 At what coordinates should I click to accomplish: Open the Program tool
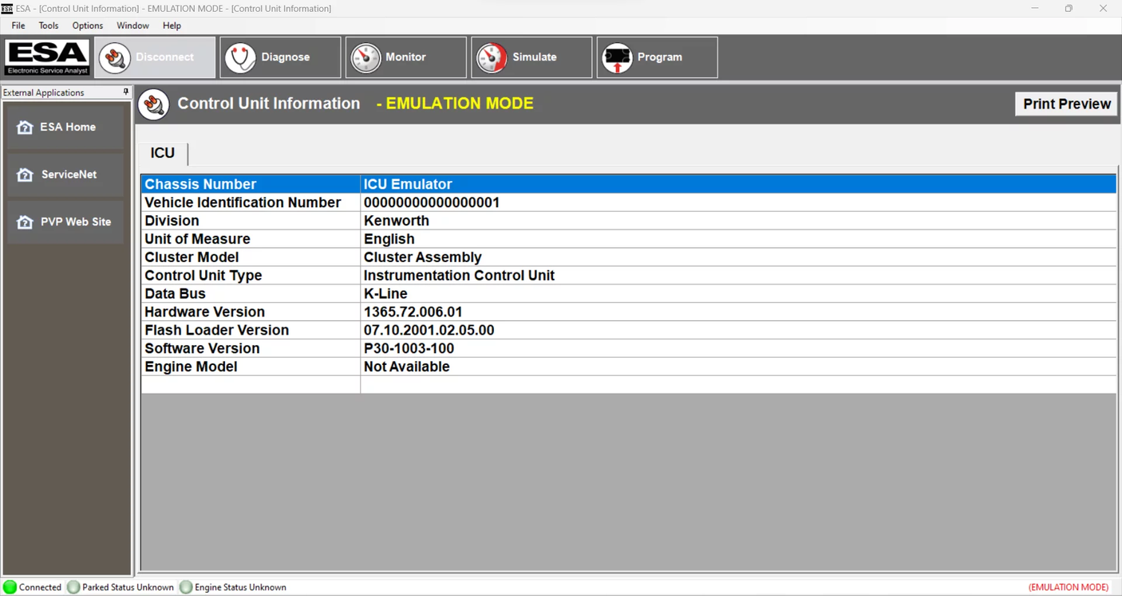click(x=656, y=57)
